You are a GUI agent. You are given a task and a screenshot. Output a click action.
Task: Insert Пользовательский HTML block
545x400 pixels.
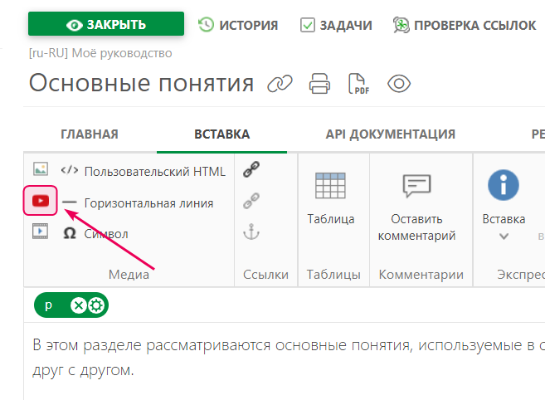[144, 171]
